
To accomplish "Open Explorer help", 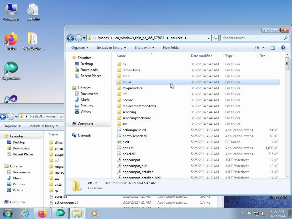I will coord(283,48).
